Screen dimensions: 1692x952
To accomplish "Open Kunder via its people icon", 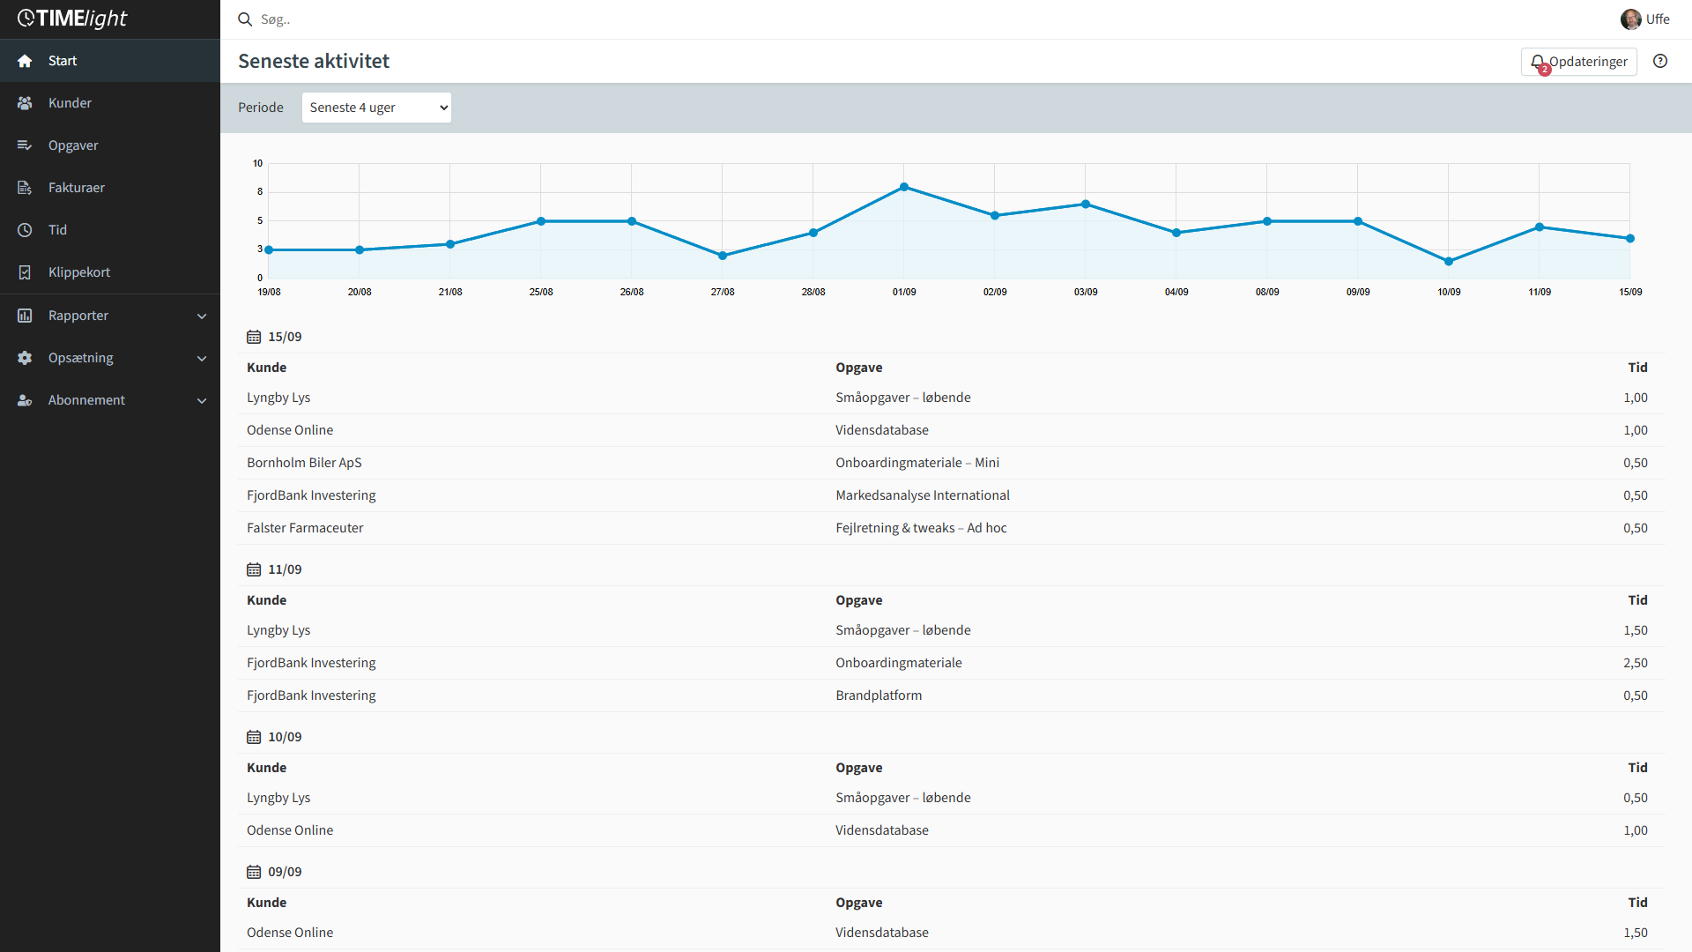I will pyautogui.click(x=25, y=103).
